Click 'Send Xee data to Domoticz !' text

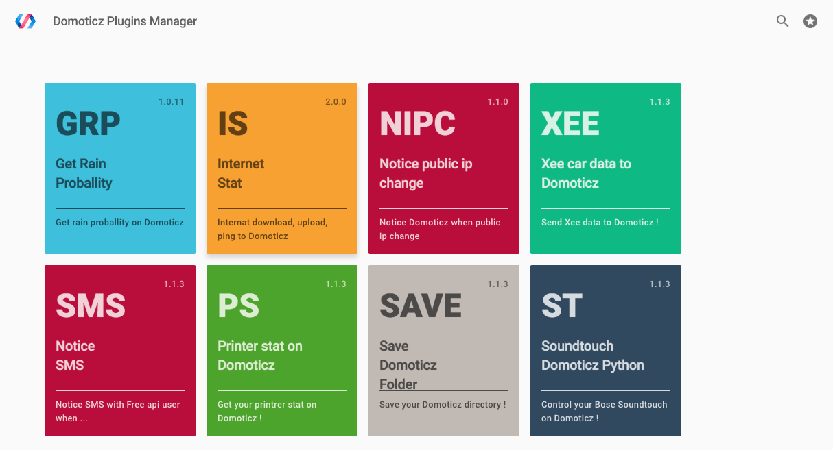click(x=600, y=223)
